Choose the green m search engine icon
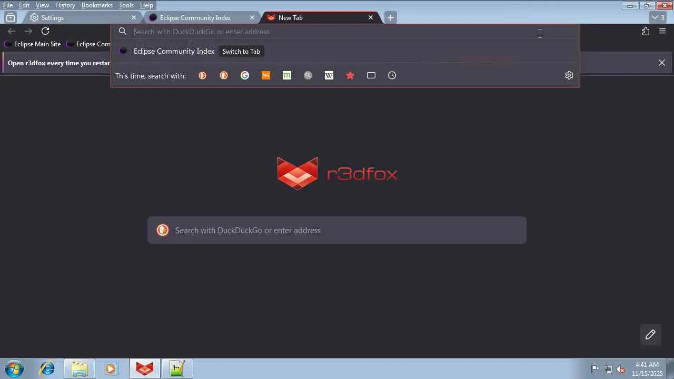Image resolution: width=674 pixels, height=379 pixels. pos(287,75)
